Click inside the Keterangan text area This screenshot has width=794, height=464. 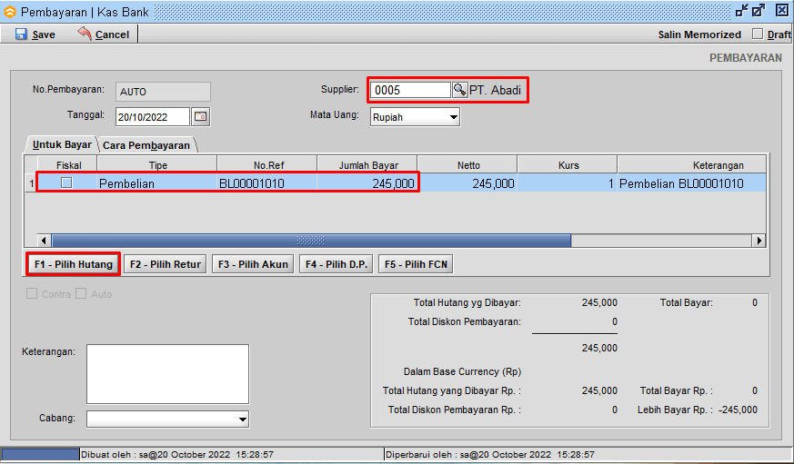click(167, 373)
